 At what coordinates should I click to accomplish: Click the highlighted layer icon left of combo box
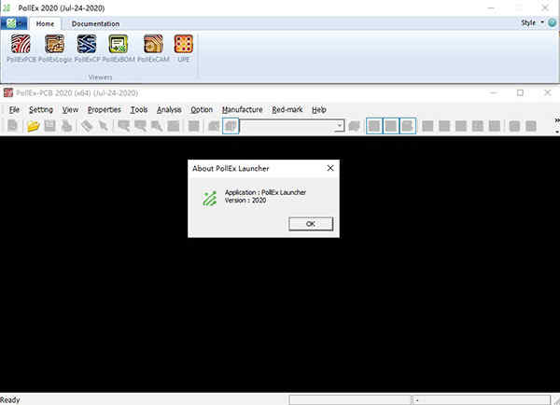[231, 126]
